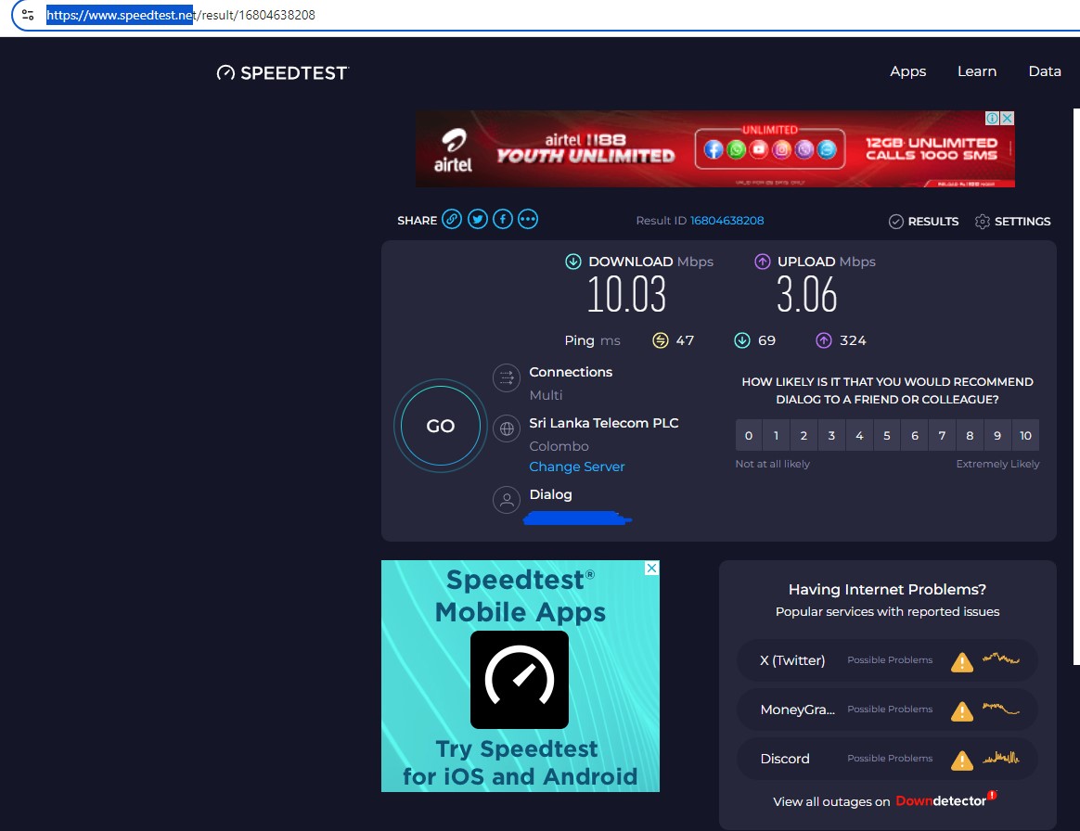Click Try Speedtest for iOS and Android

pyautogui.click(x=520, y=763)
